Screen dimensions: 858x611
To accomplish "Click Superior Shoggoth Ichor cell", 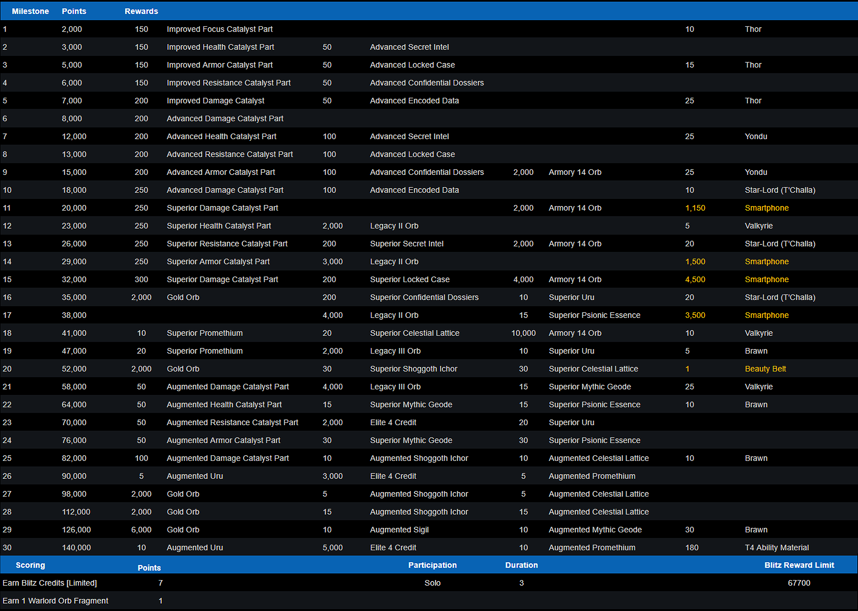I will [x=413, y=369].
